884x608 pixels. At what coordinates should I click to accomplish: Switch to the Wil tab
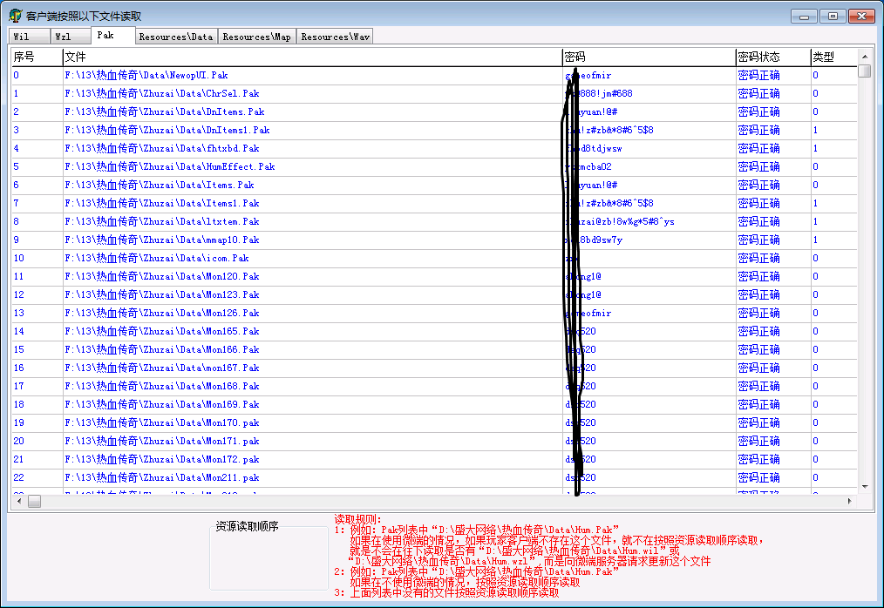(22, 37)
